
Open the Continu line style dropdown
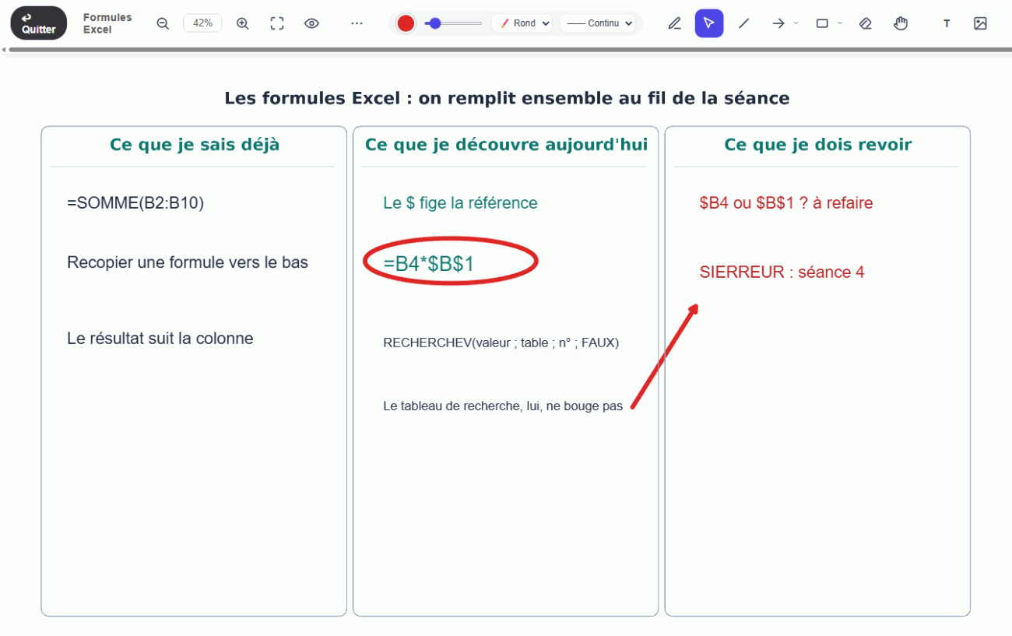(x=598, y=23)
